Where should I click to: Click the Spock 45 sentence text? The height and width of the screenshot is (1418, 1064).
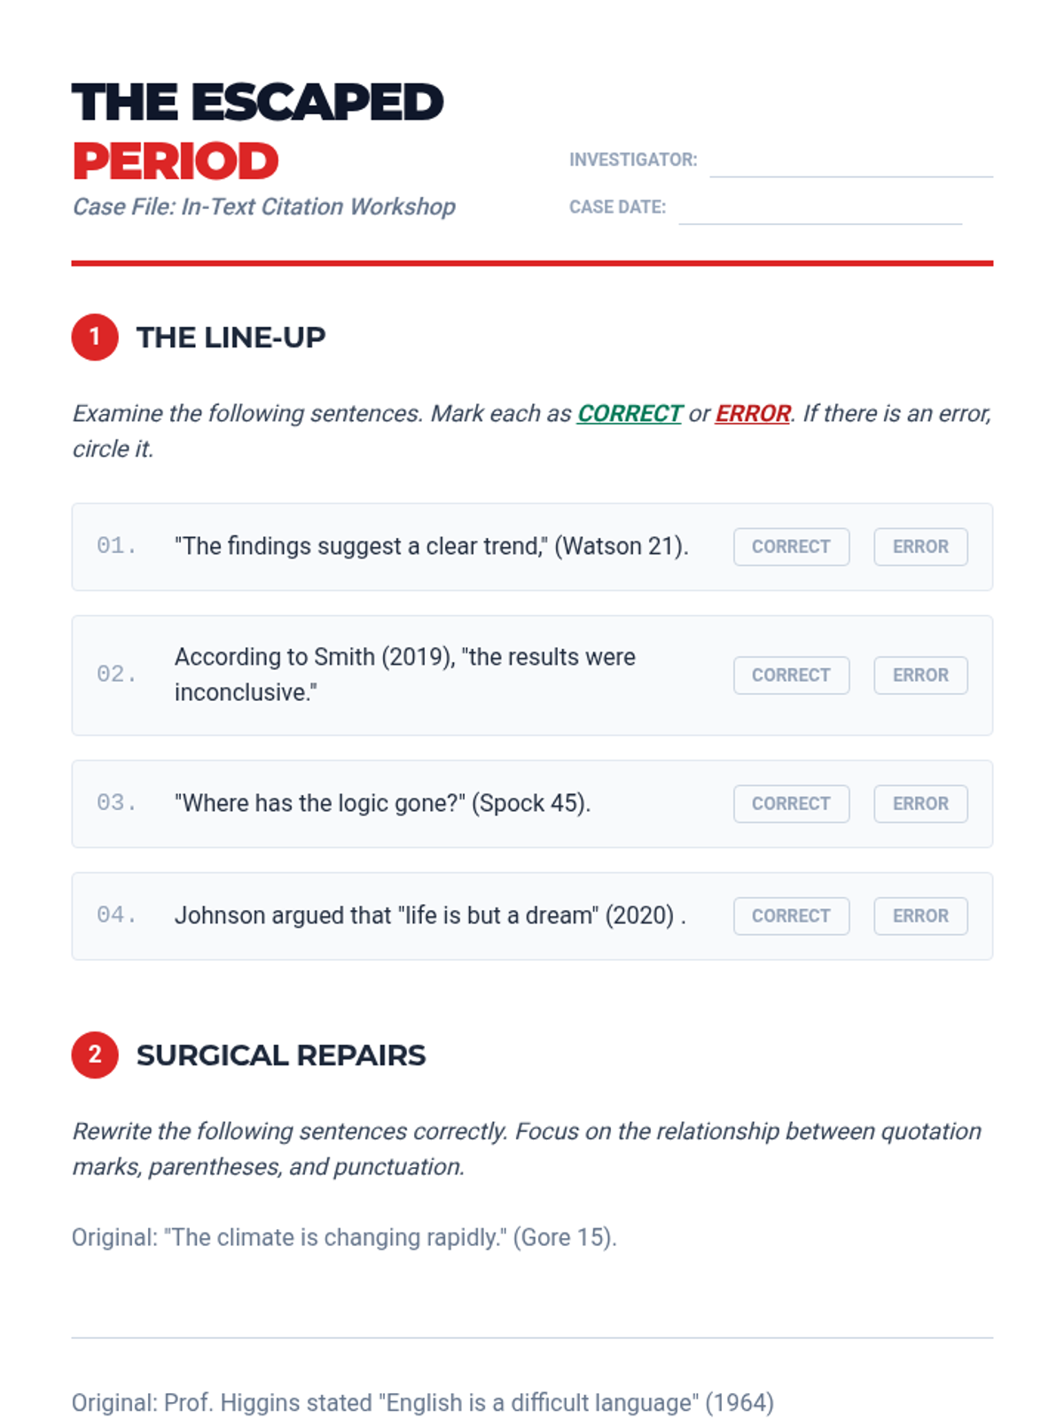(x=382, y=804)
